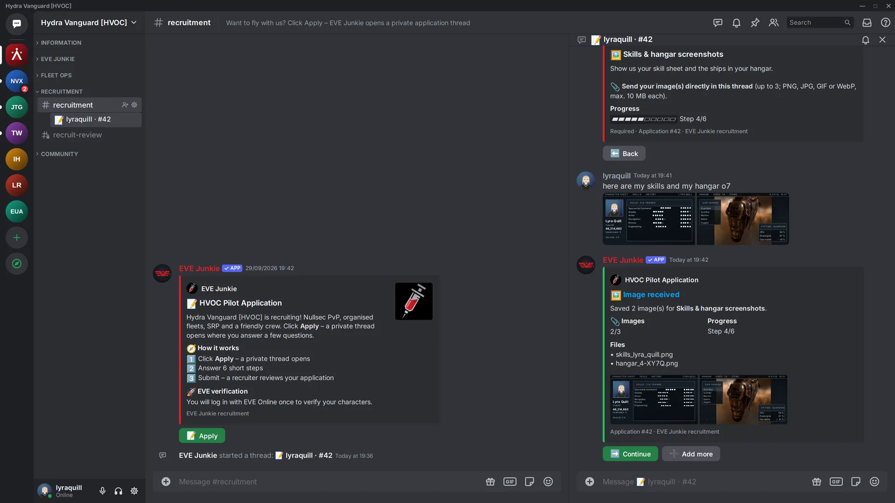895x503 pixels.
Task: Open EVE Junkie embed skills image thumbnail
Action: tap(654, 400)
